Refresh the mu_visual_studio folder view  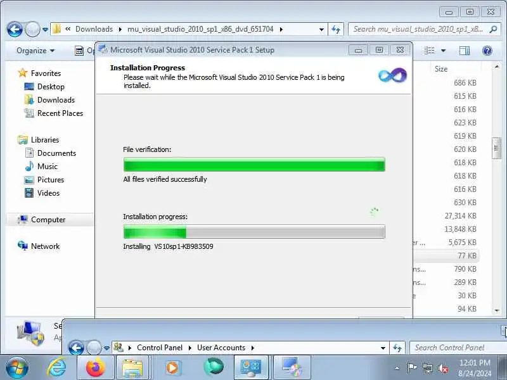point(336,29)
